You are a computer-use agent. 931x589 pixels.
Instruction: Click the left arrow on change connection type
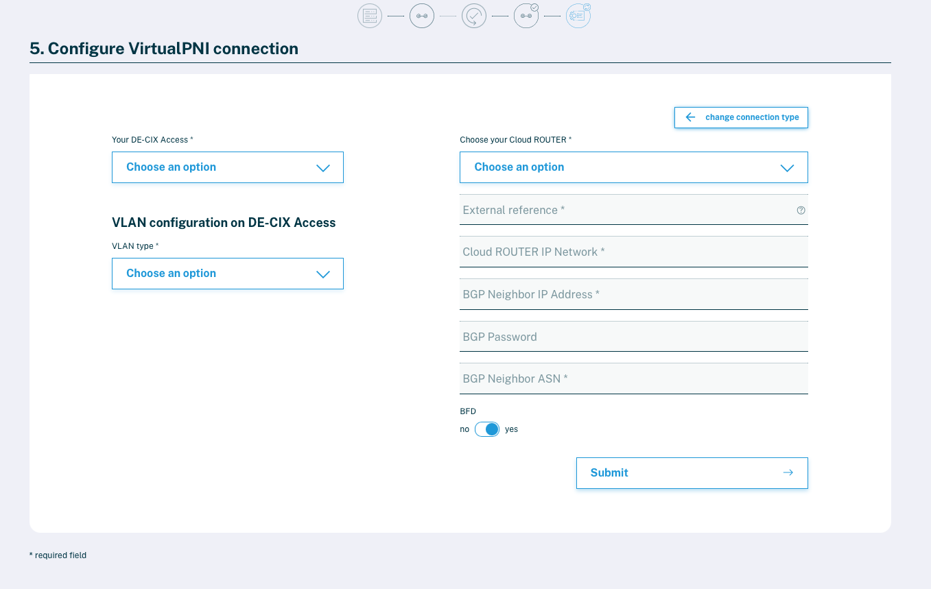click(690, 117)
